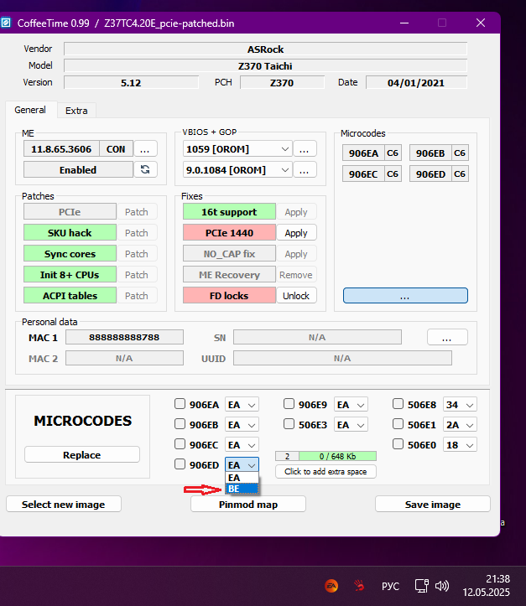Click the 16t support status label

pos(229,212)
